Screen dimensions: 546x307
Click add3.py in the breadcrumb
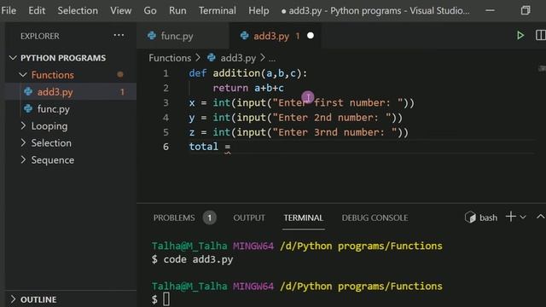click(x=238, y=58)
